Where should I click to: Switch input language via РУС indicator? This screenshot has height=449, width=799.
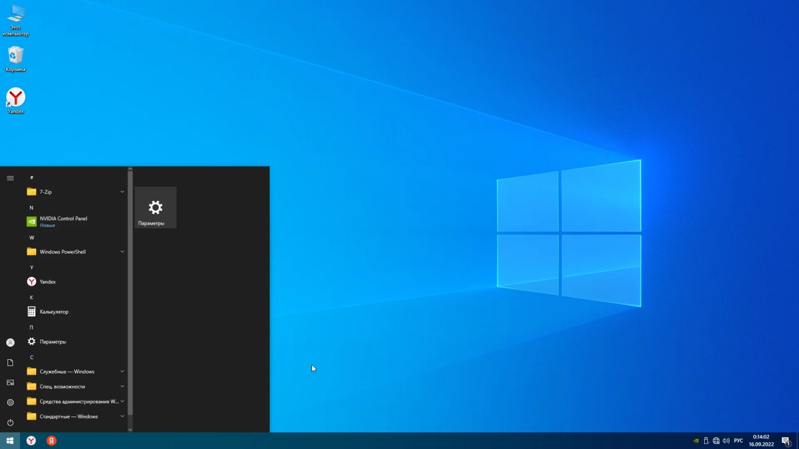738,441
